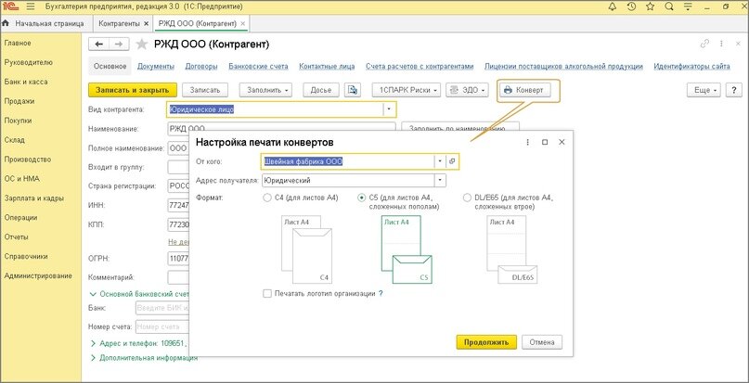Image resolution: width=749 pixels, height=383 pixels.
Task: Go to home icon on Начальная страница tab
Action: point(6,23)
